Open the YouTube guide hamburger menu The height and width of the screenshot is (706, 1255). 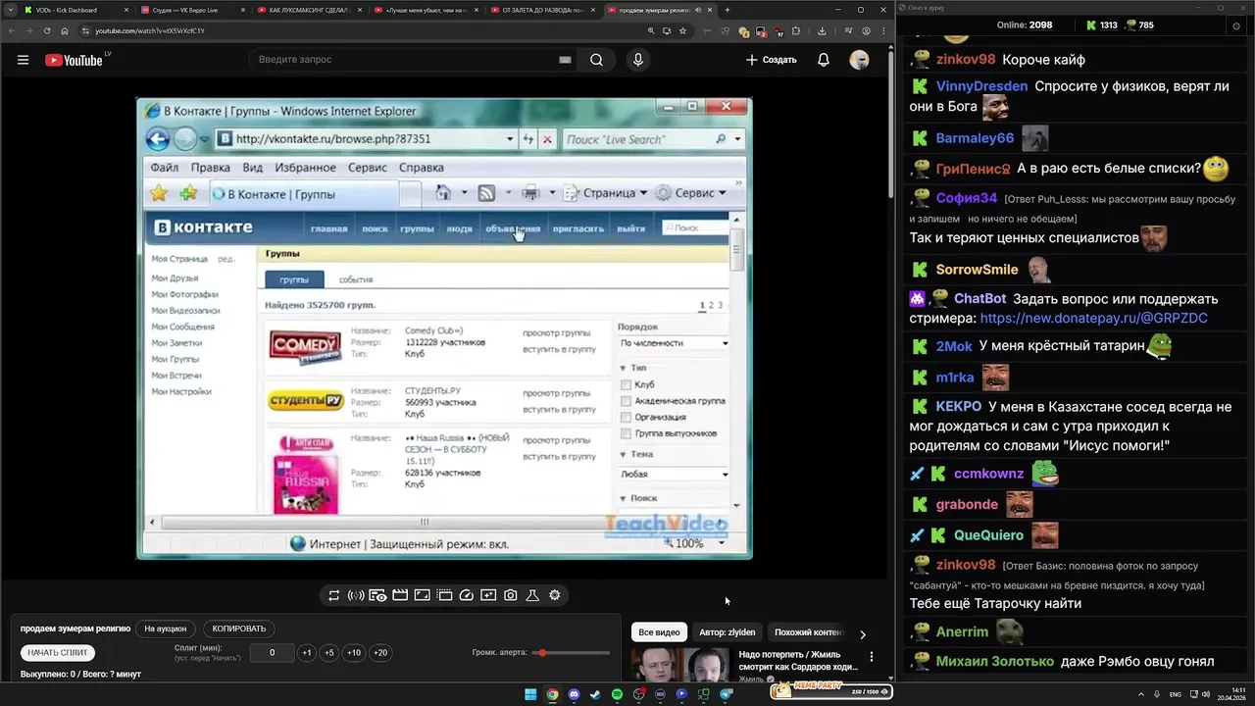(x=23, y=60)
